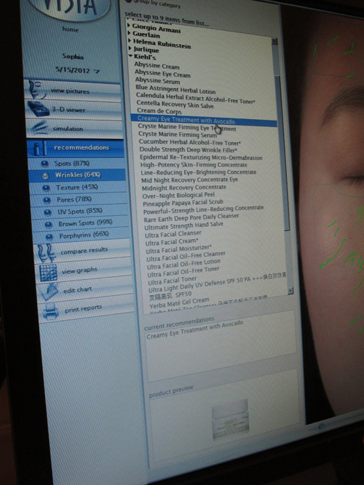Select Cucumber Herbal Alcohol-Free Toner

point(189,142)
